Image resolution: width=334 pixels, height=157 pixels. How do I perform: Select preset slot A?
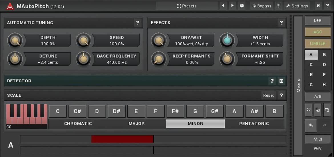311,55
